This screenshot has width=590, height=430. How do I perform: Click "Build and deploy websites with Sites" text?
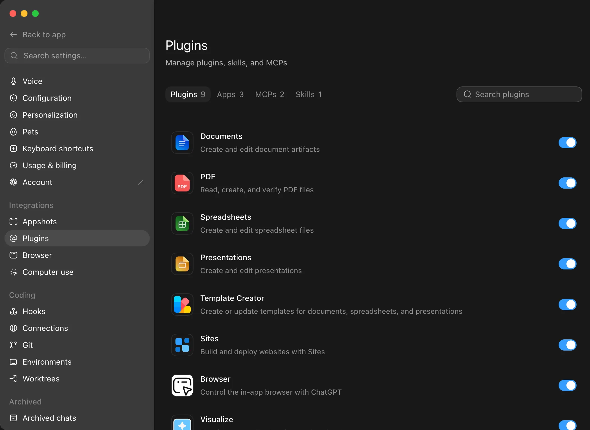click(x=262, y=352)
